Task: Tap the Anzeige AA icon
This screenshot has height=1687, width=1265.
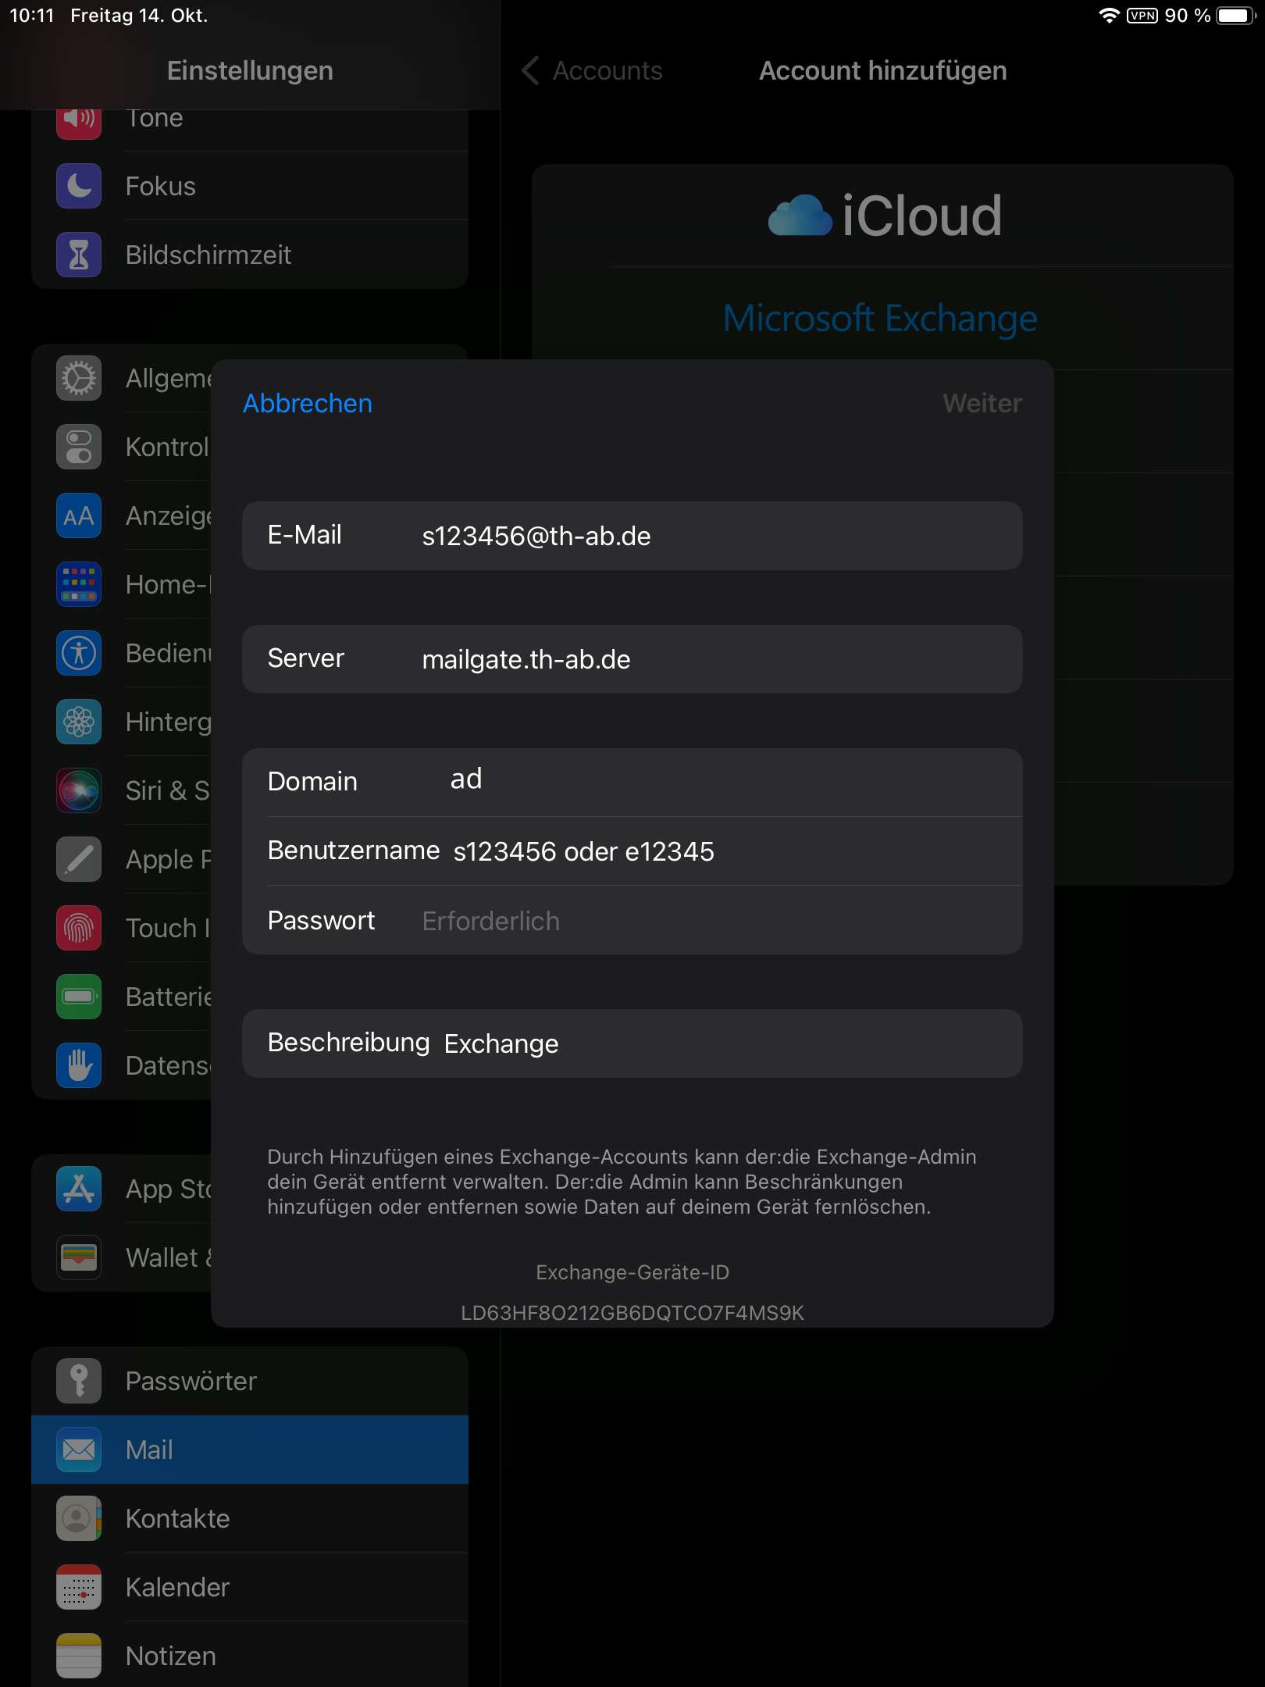Action: [79, 515]
